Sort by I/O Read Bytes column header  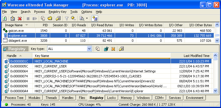[x=101, y=25]
